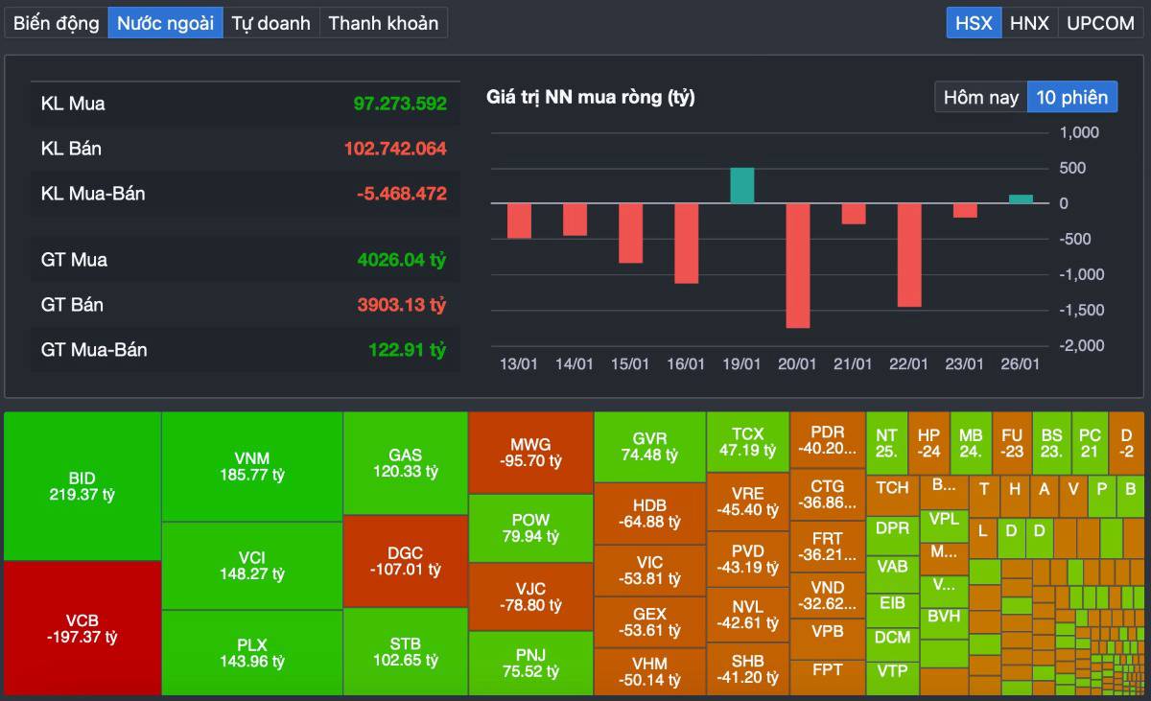Click the green 19/01 chart bar

pyautogui.click(x=741, y=186)
